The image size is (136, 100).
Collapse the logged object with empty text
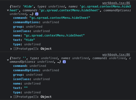click(x=8, y=60)
